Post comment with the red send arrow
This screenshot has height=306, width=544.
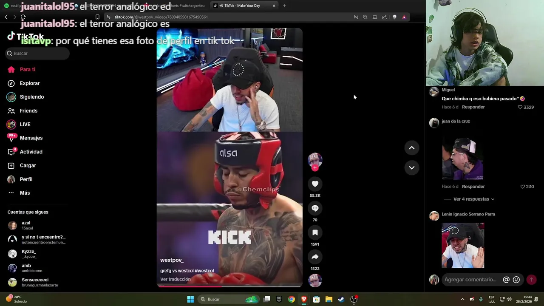coord(531,280)
